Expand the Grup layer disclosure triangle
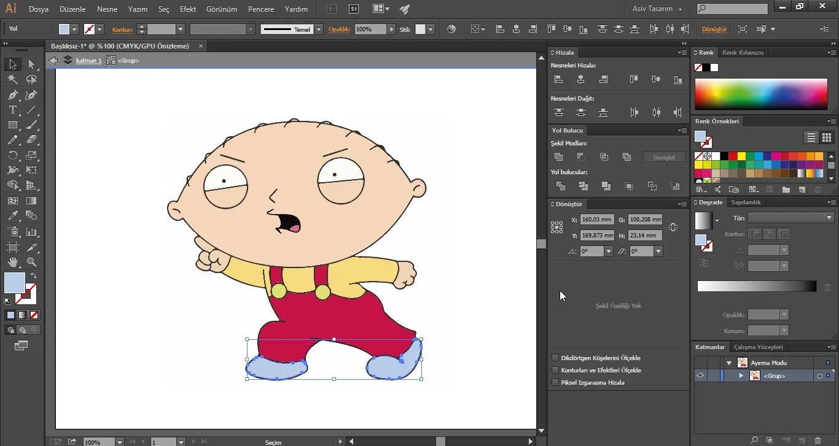The height and width of the screenshot is (446, 839). (741, 375)
